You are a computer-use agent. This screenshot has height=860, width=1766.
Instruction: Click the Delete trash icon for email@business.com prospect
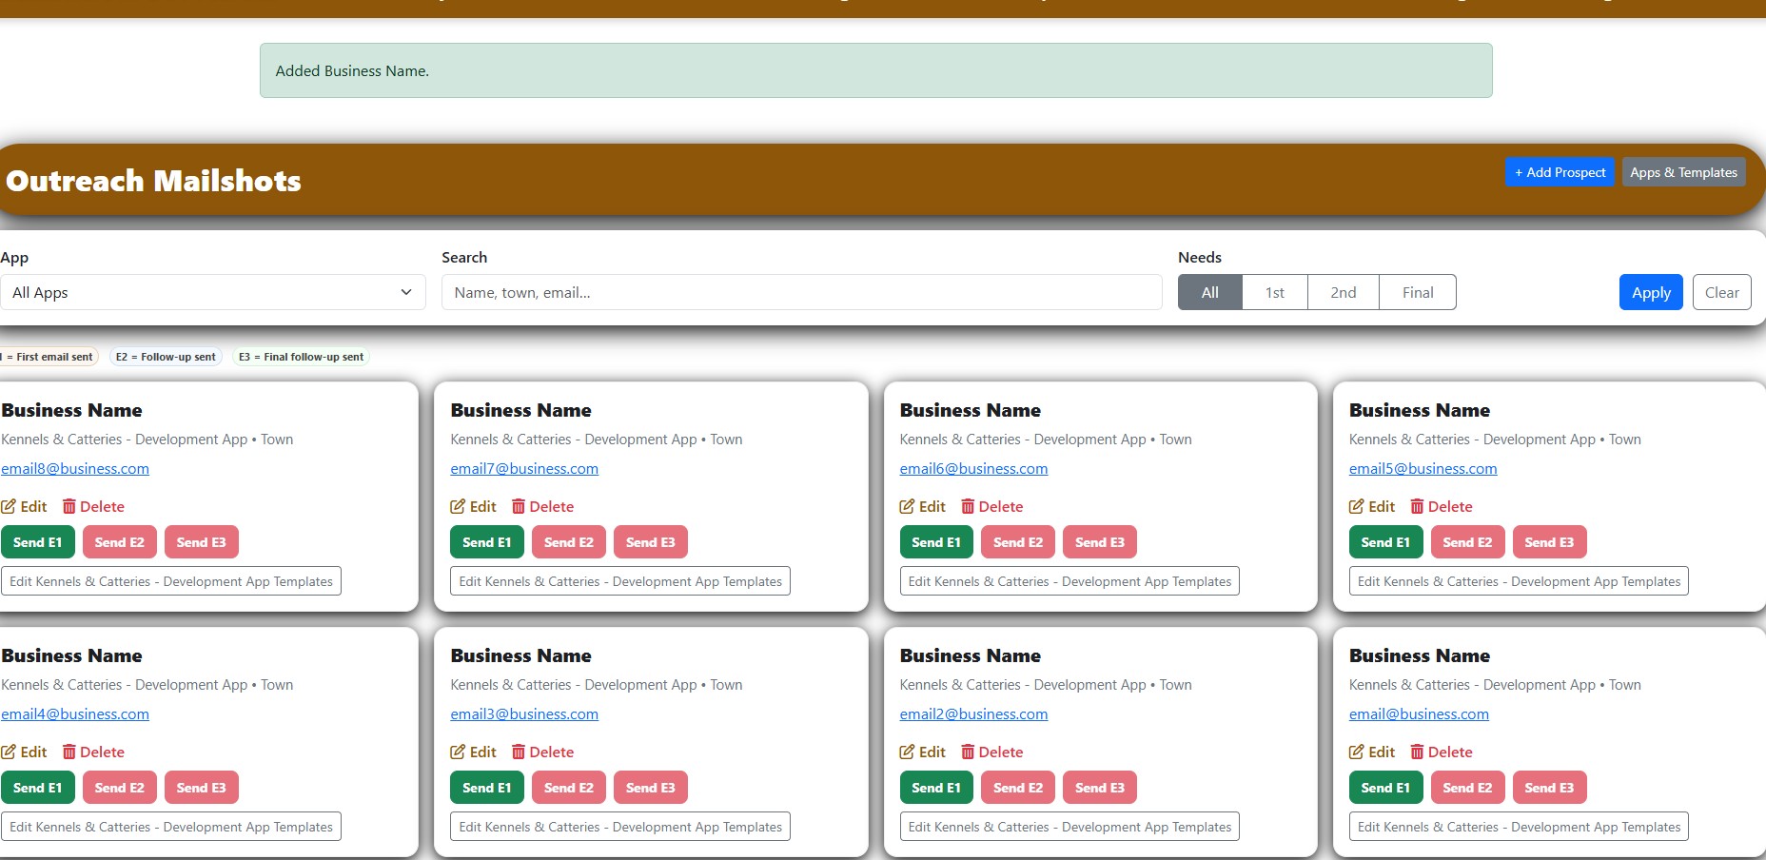(1417, 752)
